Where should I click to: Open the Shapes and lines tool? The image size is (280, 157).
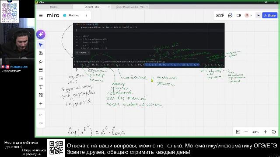pos(41,95)
